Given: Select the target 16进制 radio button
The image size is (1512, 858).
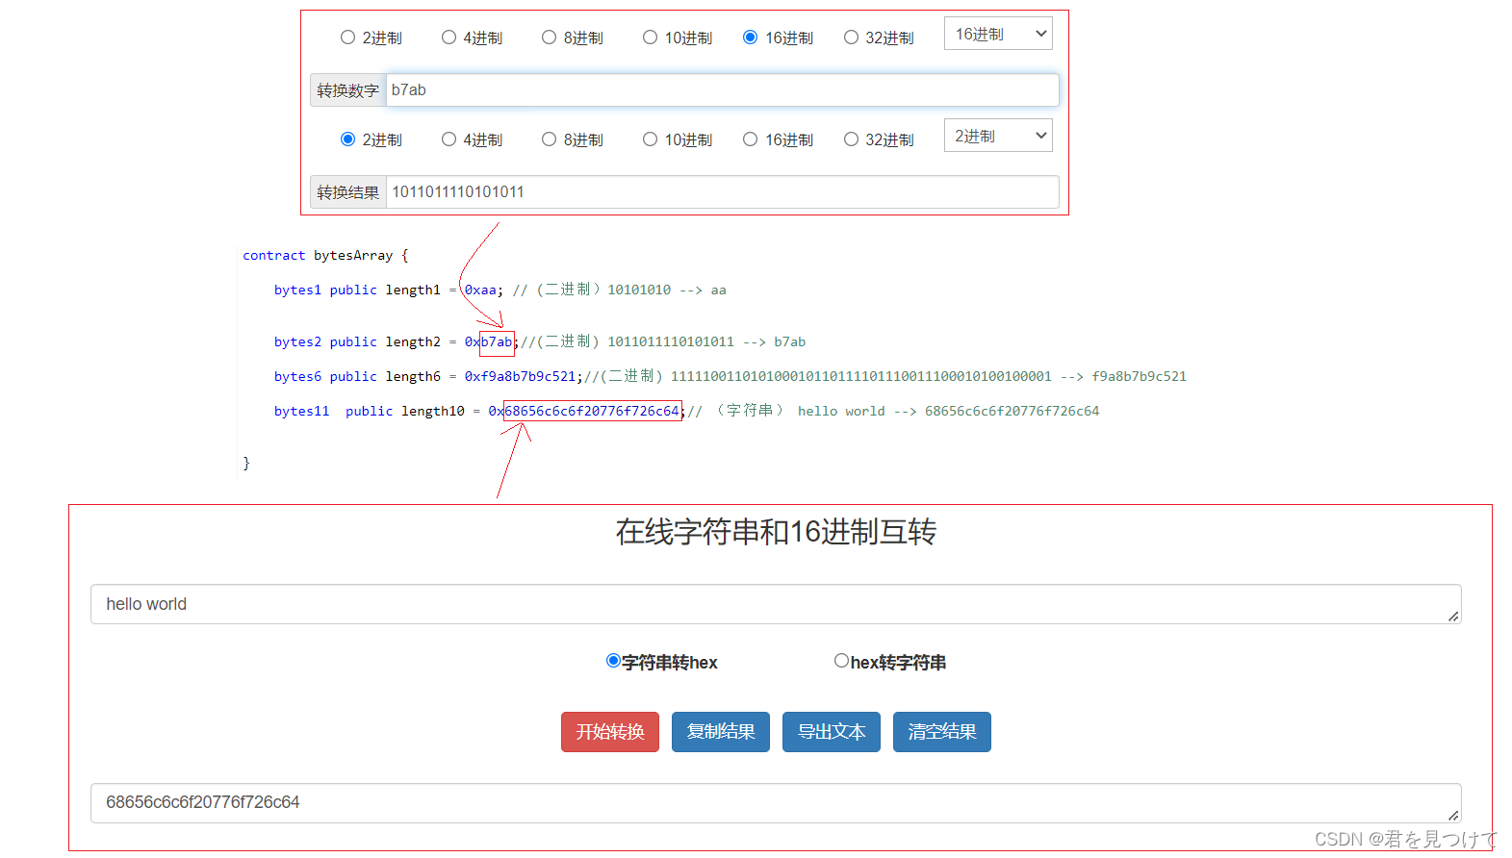Looking at the screenshot, I should pyautogui.click(x=750, y=139).
